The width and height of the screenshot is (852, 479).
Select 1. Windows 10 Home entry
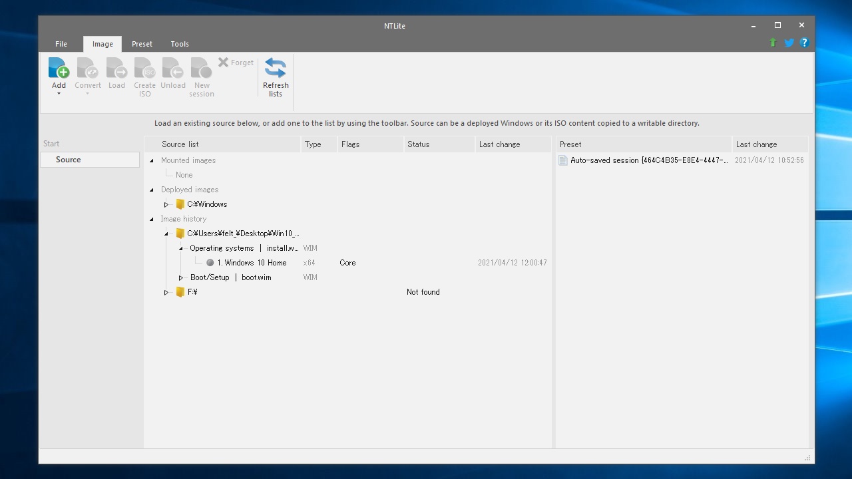[252, 263]
